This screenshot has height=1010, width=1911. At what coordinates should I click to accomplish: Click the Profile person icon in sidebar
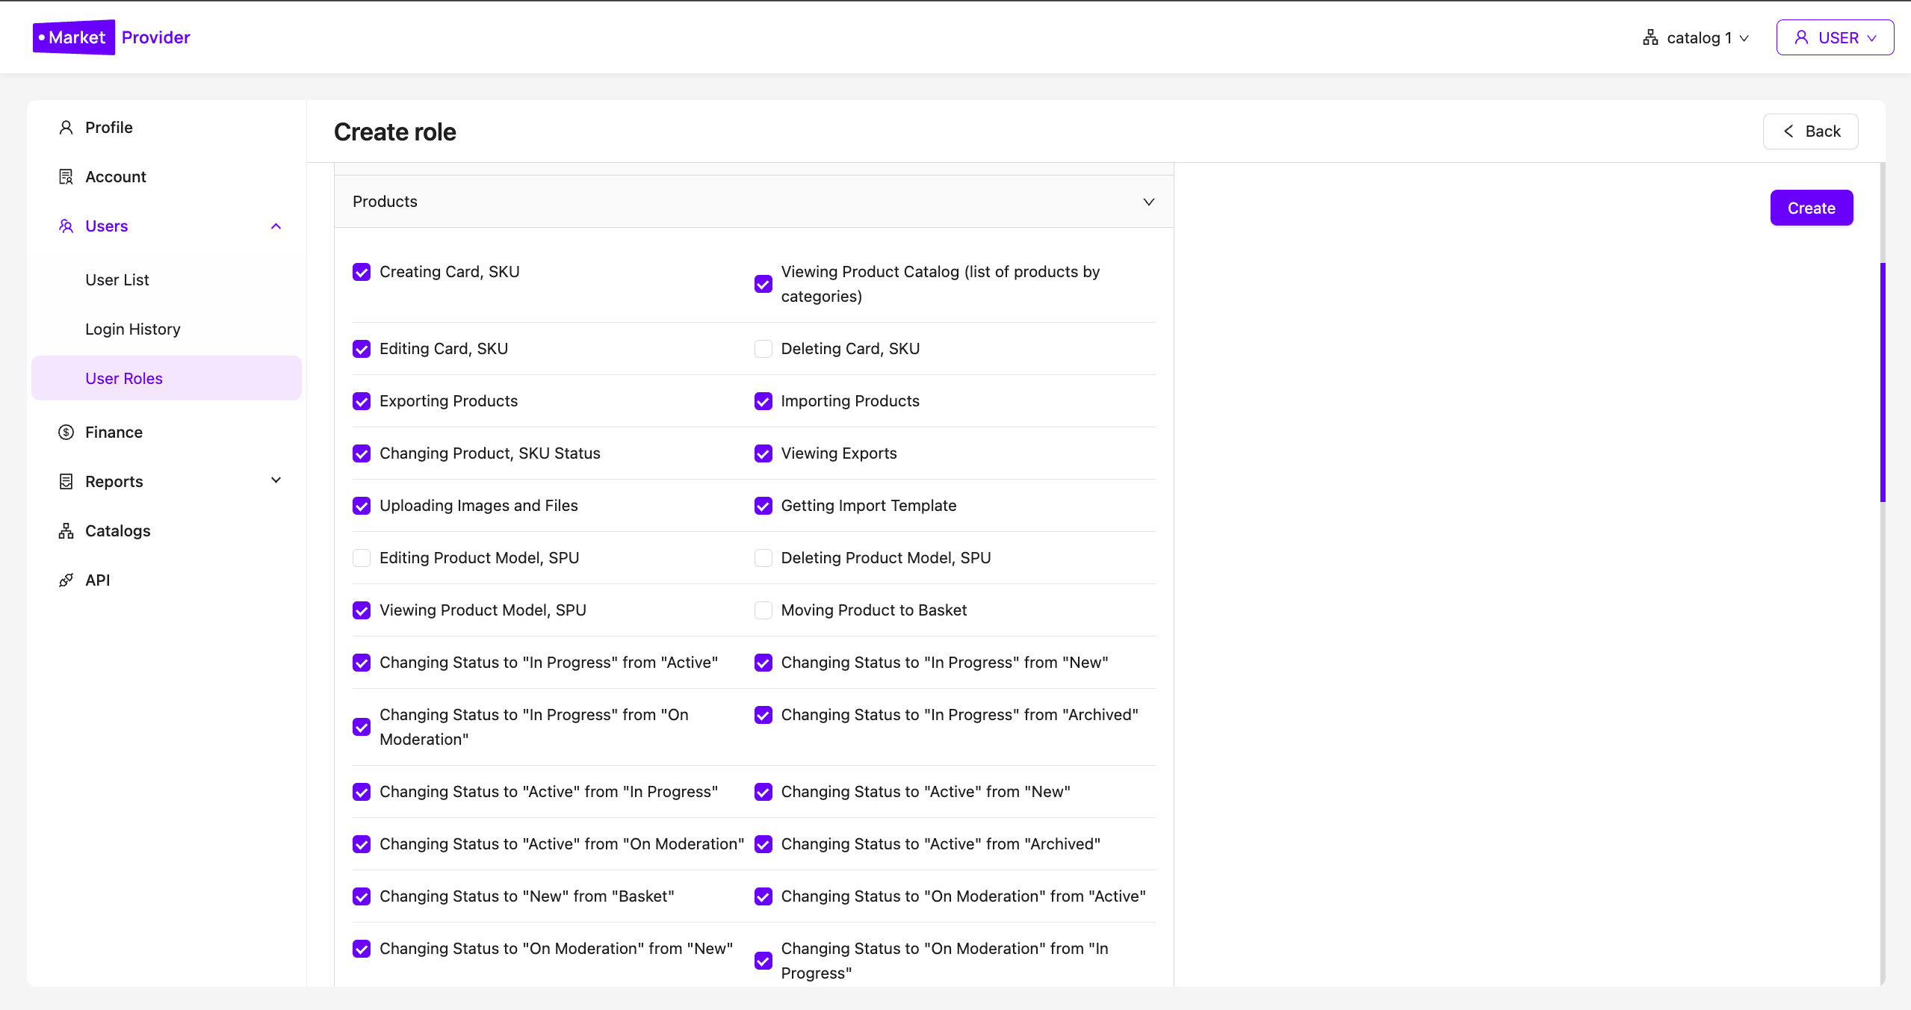click(66, 128)
